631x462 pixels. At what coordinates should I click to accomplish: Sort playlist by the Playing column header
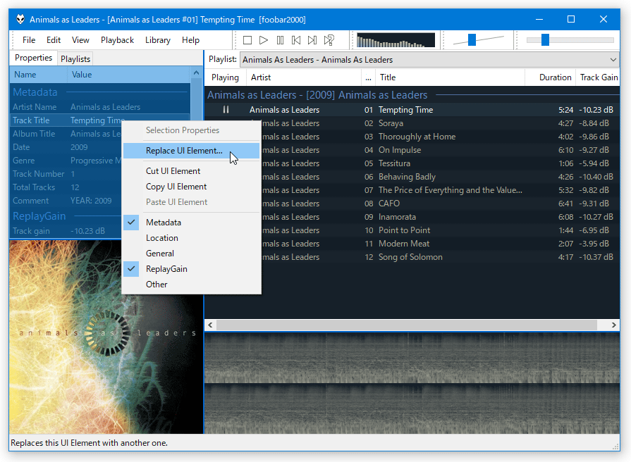click(226, 77)
